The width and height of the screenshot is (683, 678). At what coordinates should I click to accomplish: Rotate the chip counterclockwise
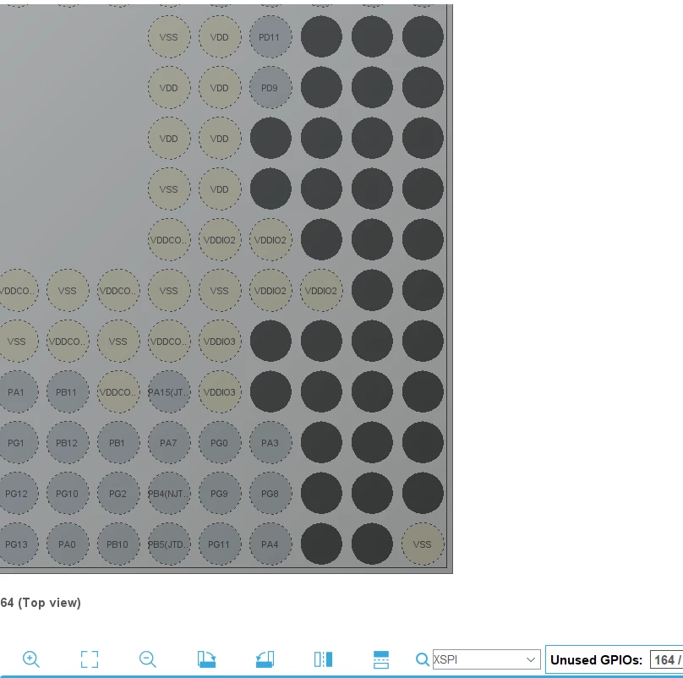(265, 659)
